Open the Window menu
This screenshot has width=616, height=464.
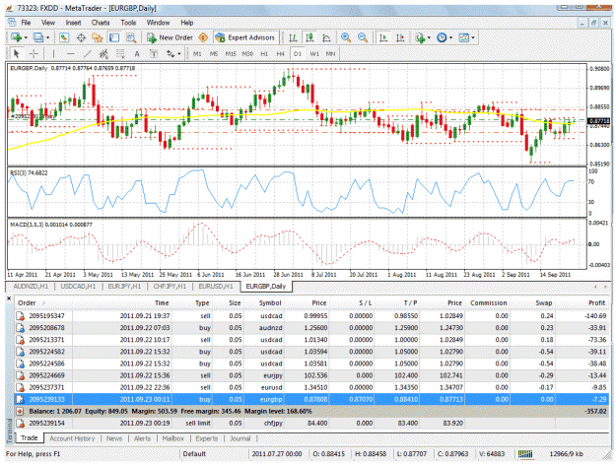(158, 23)
